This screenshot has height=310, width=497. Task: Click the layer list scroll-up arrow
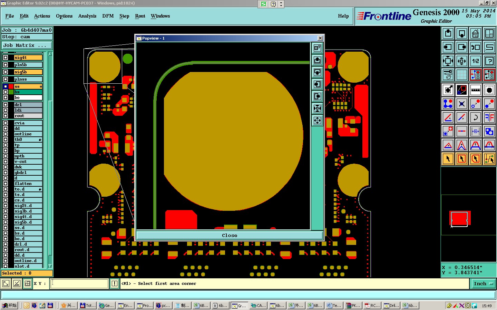click(50, 54)
